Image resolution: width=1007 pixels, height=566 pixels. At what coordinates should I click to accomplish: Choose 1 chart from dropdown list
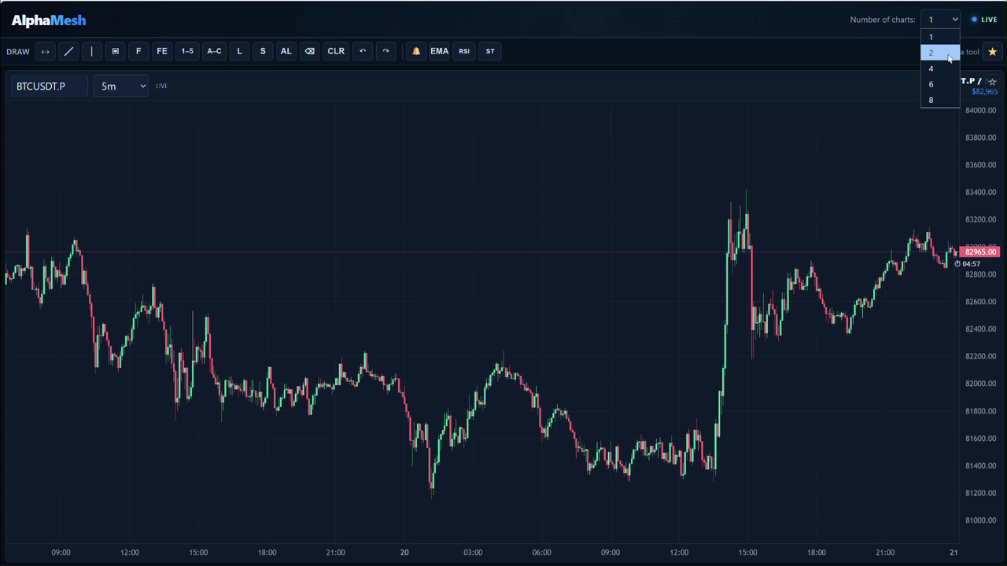coord(941,37)
